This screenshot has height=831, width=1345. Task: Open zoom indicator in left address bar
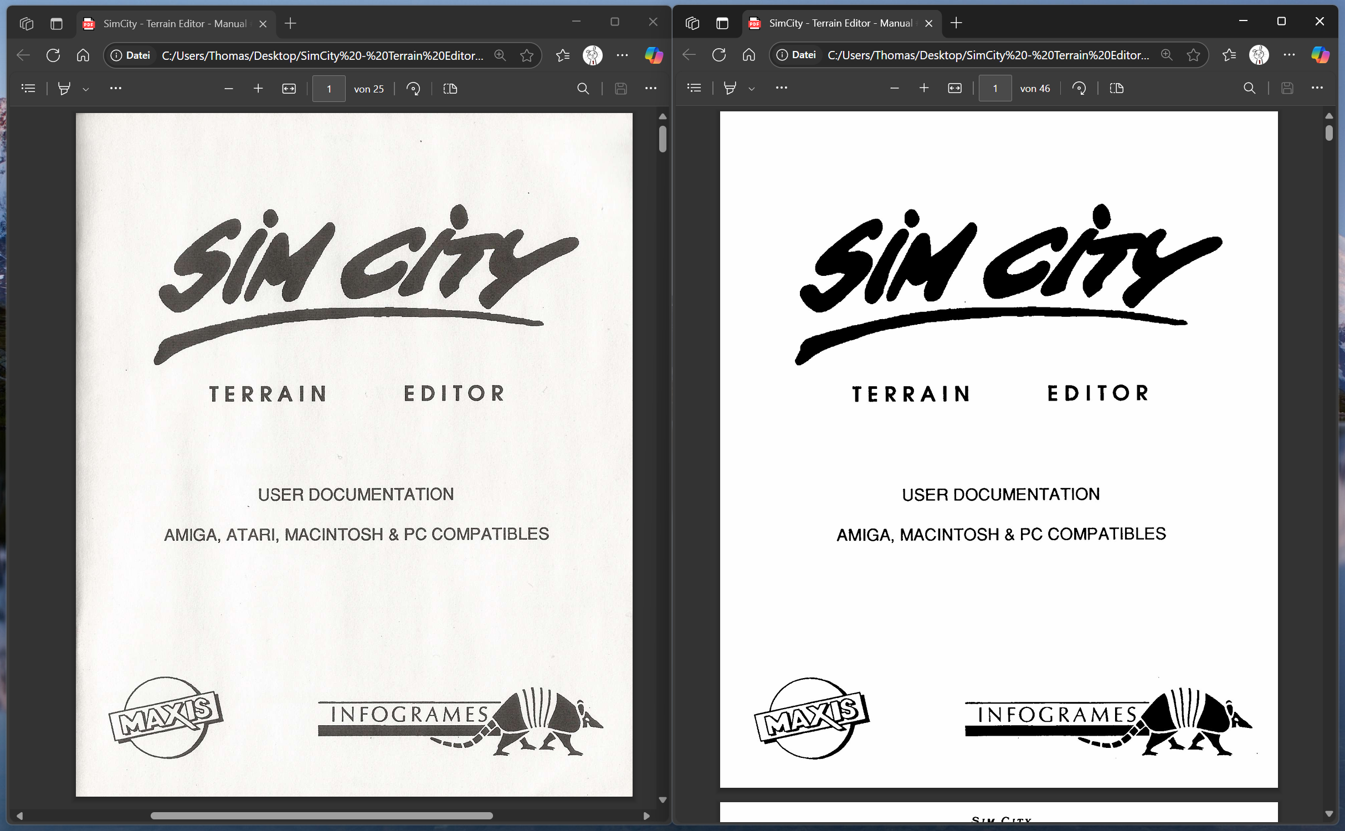[x=500, y=55]
